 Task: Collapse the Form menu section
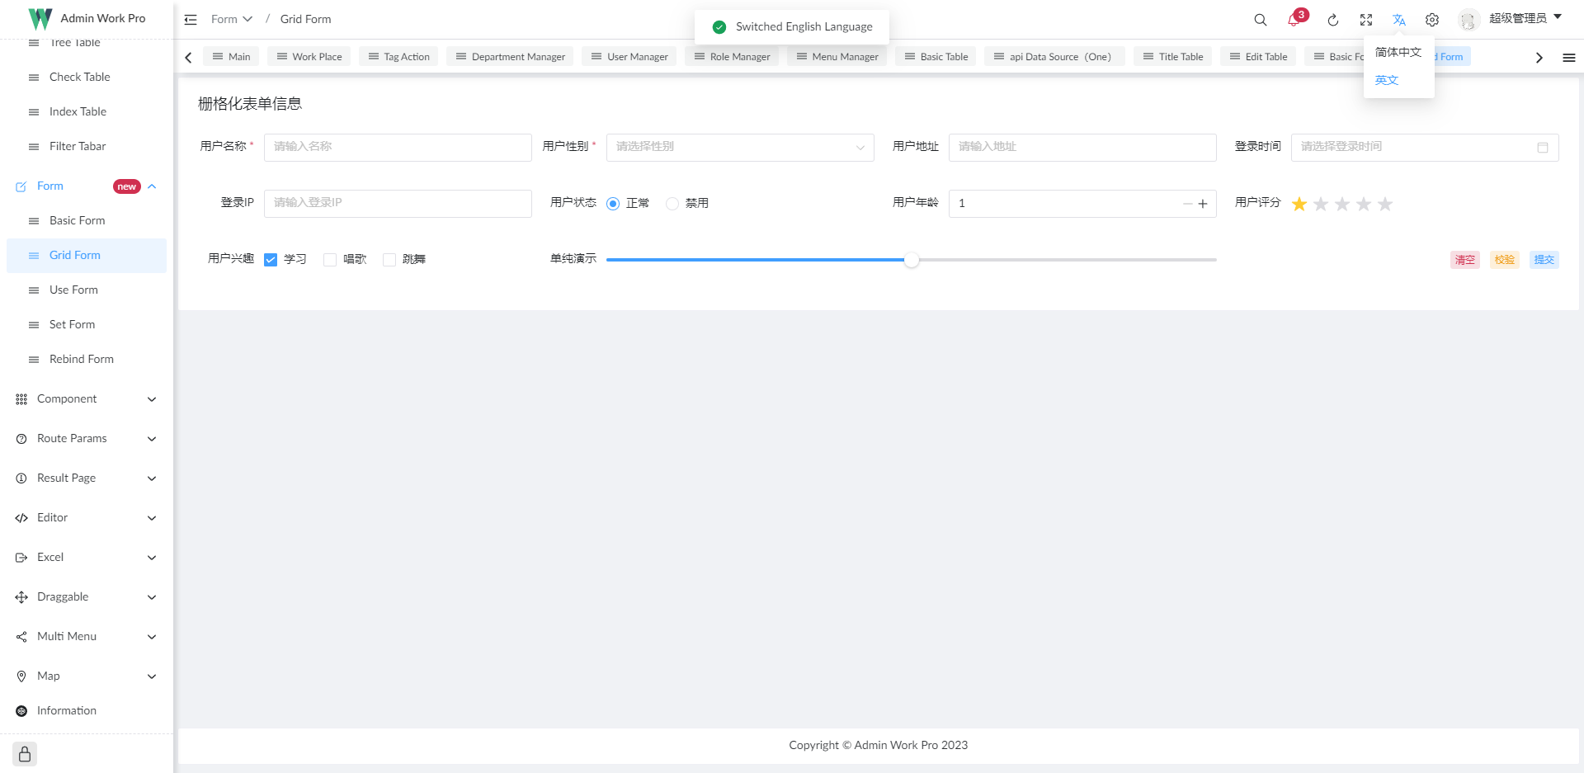(151, 186)
